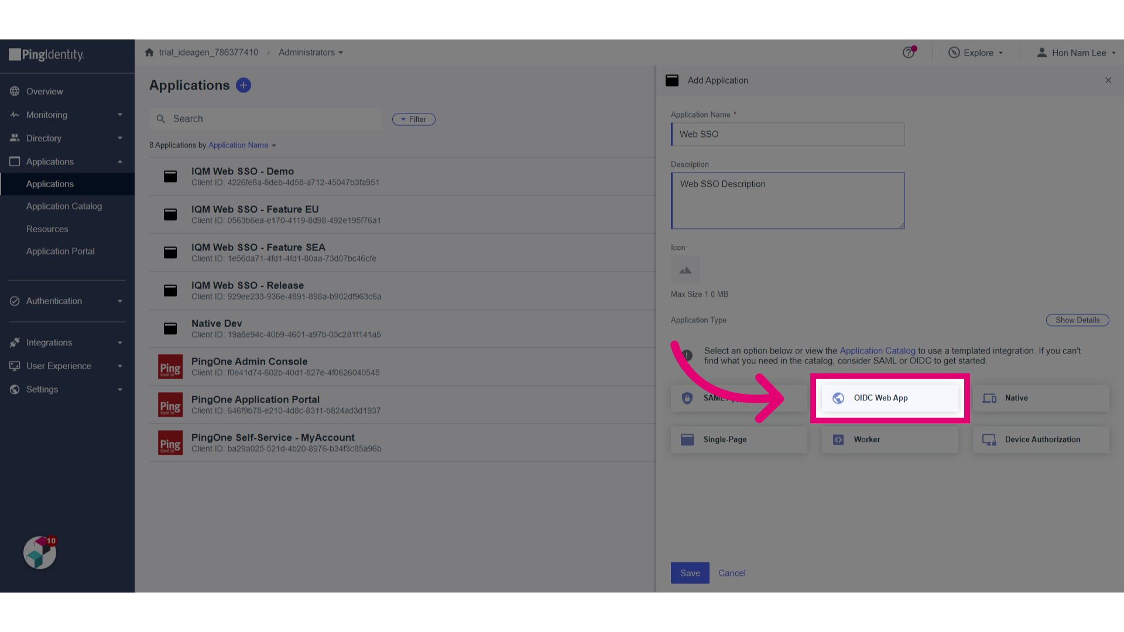Viewport: 1124px width, 632px height.
Task: Open PingOne Admin Console row
Action: coord(403,367)
